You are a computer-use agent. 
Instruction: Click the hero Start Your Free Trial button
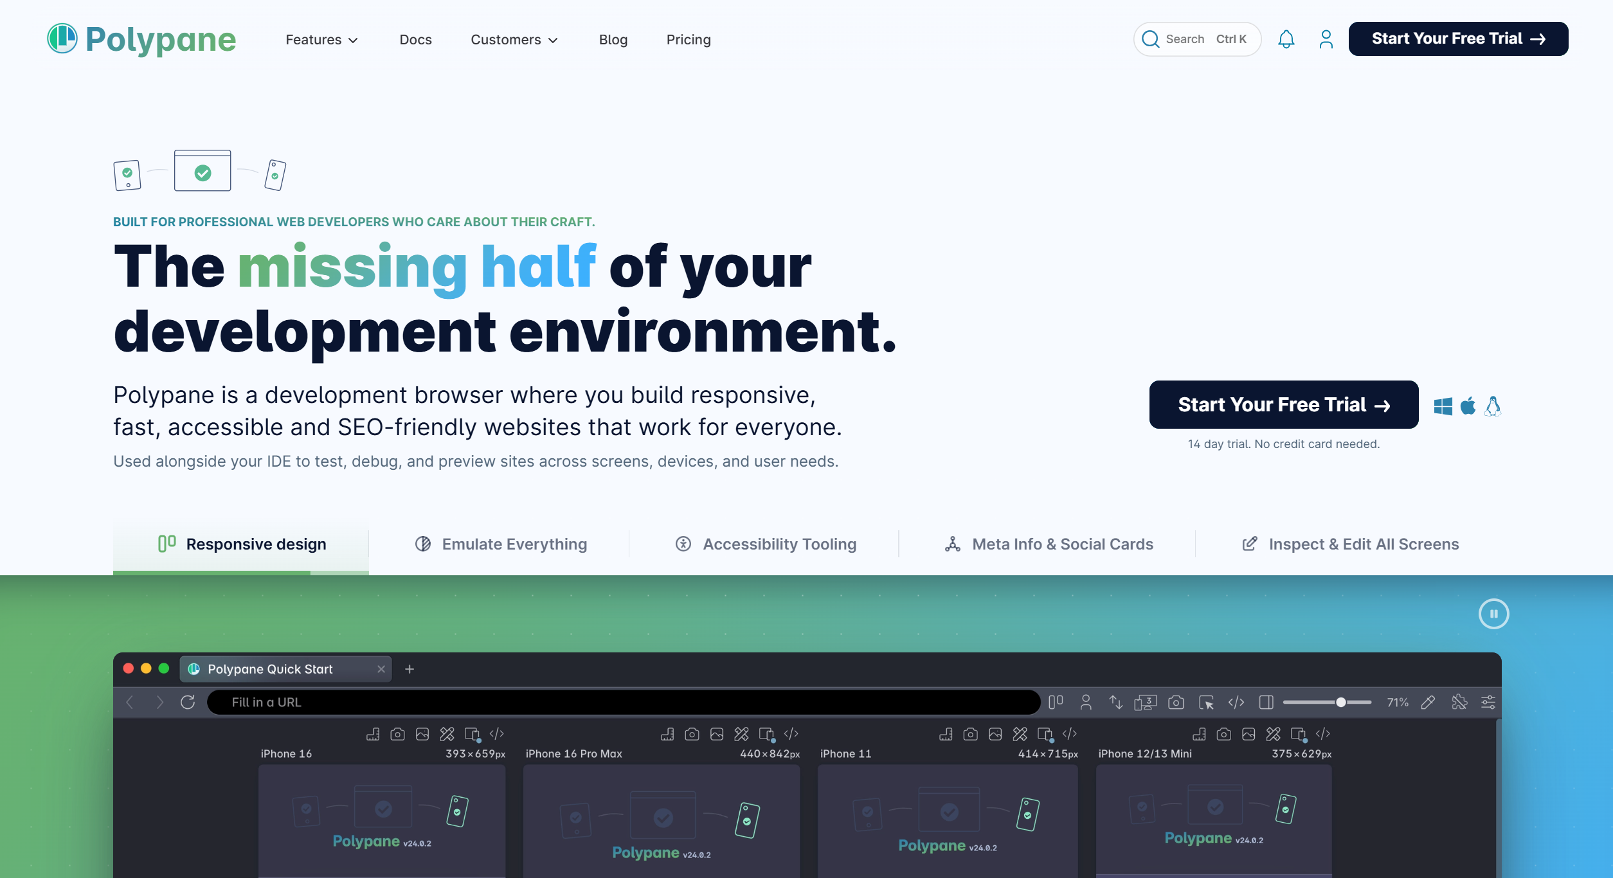coord(1283,404)
